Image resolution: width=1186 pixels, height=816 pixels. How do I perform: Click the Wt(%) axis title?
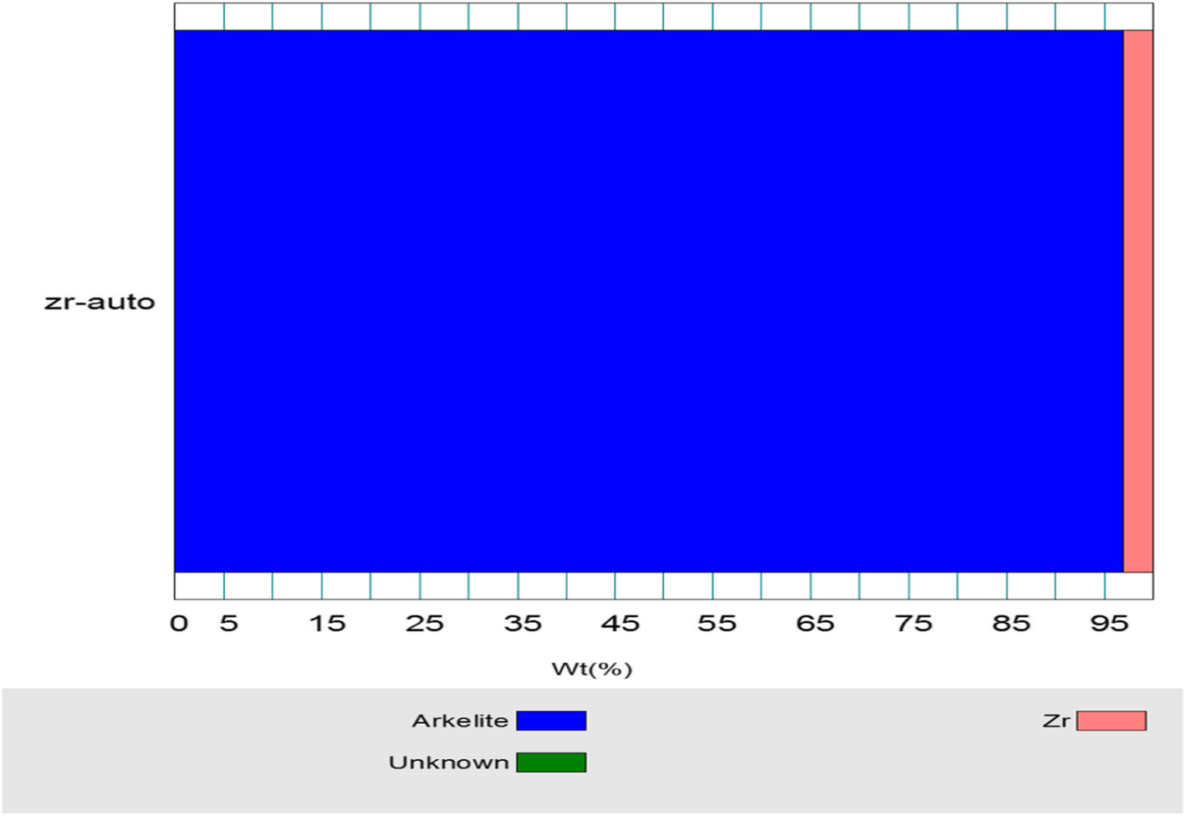click(x=592, y=669)
